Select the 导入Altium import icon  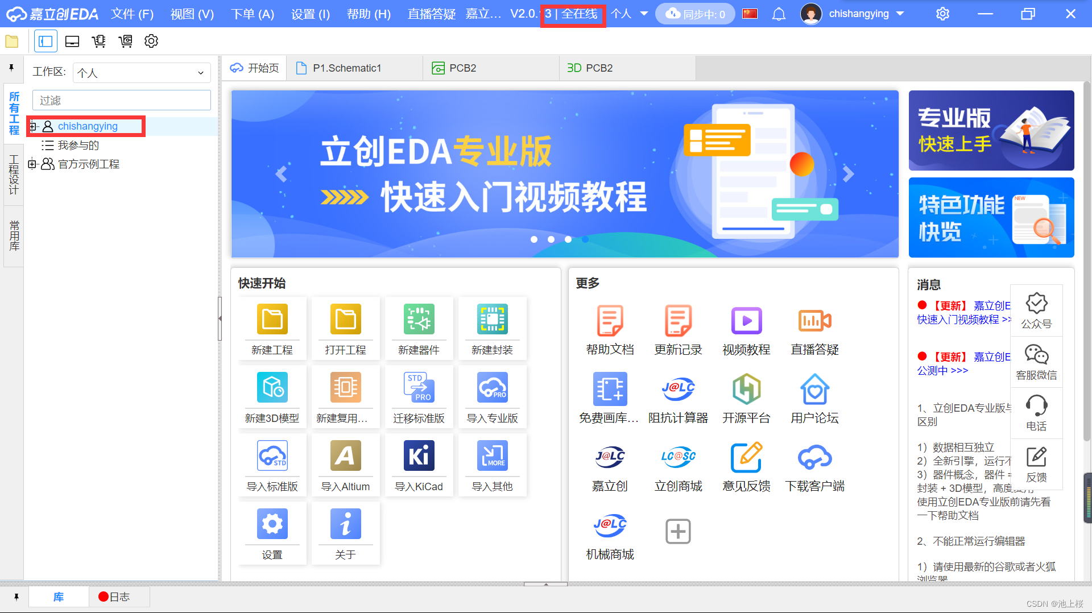click(x=345, y=465)
